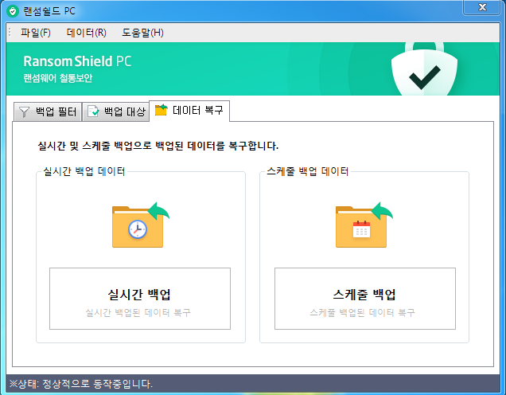This screenshot has width=506, height=395.
Task: Open the 도움말(H) menu
Action: 142,33
